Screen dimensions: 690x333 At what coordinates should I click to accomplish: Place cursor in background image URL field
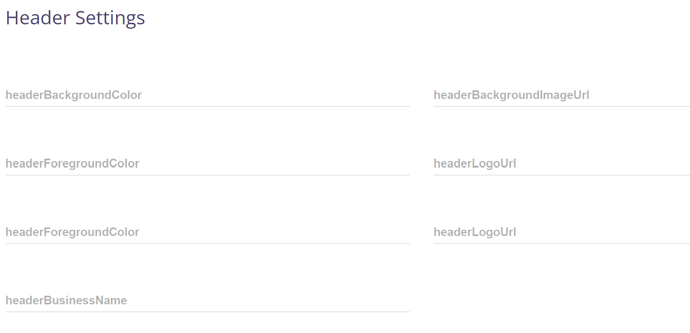562,95
